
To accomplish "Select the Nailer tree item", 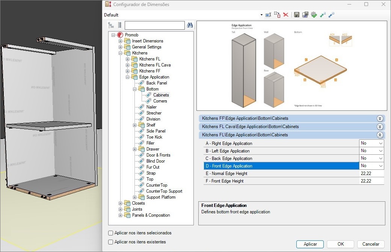I will point(151,107).
